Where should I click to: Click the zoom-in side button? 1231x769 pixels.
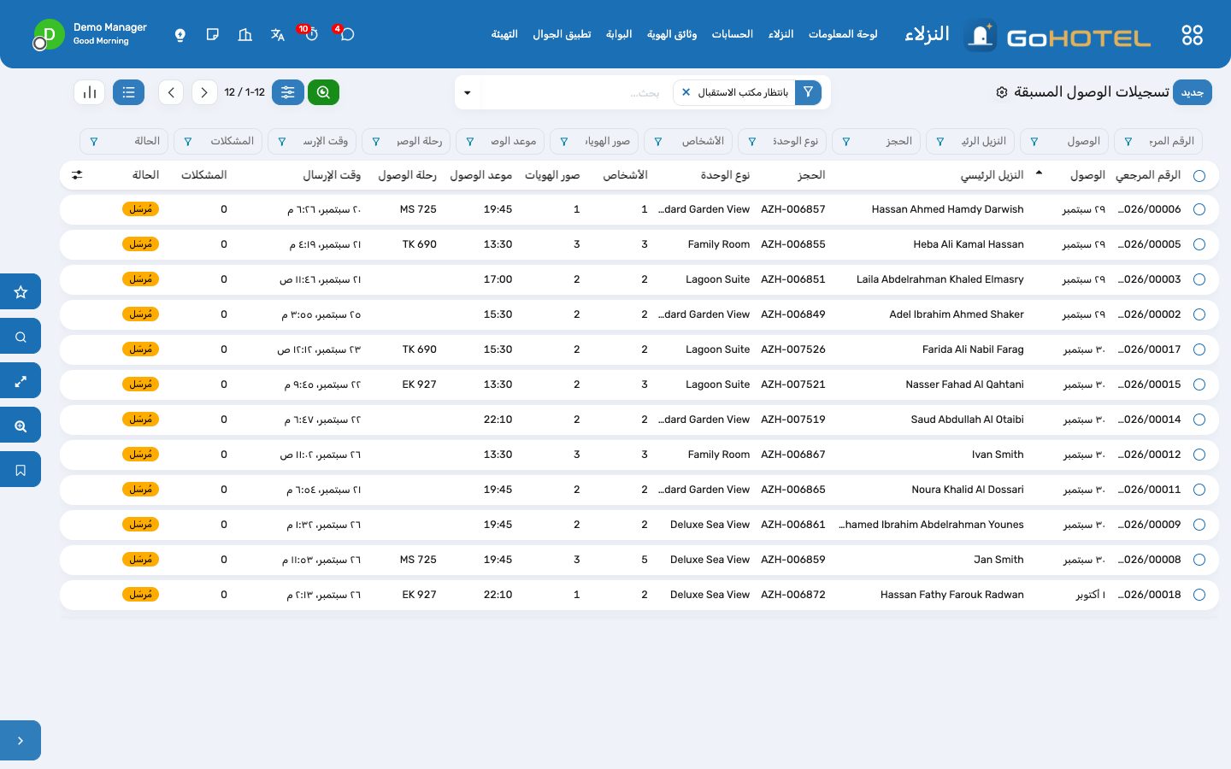pyautogui.click(x=21, y=426)
